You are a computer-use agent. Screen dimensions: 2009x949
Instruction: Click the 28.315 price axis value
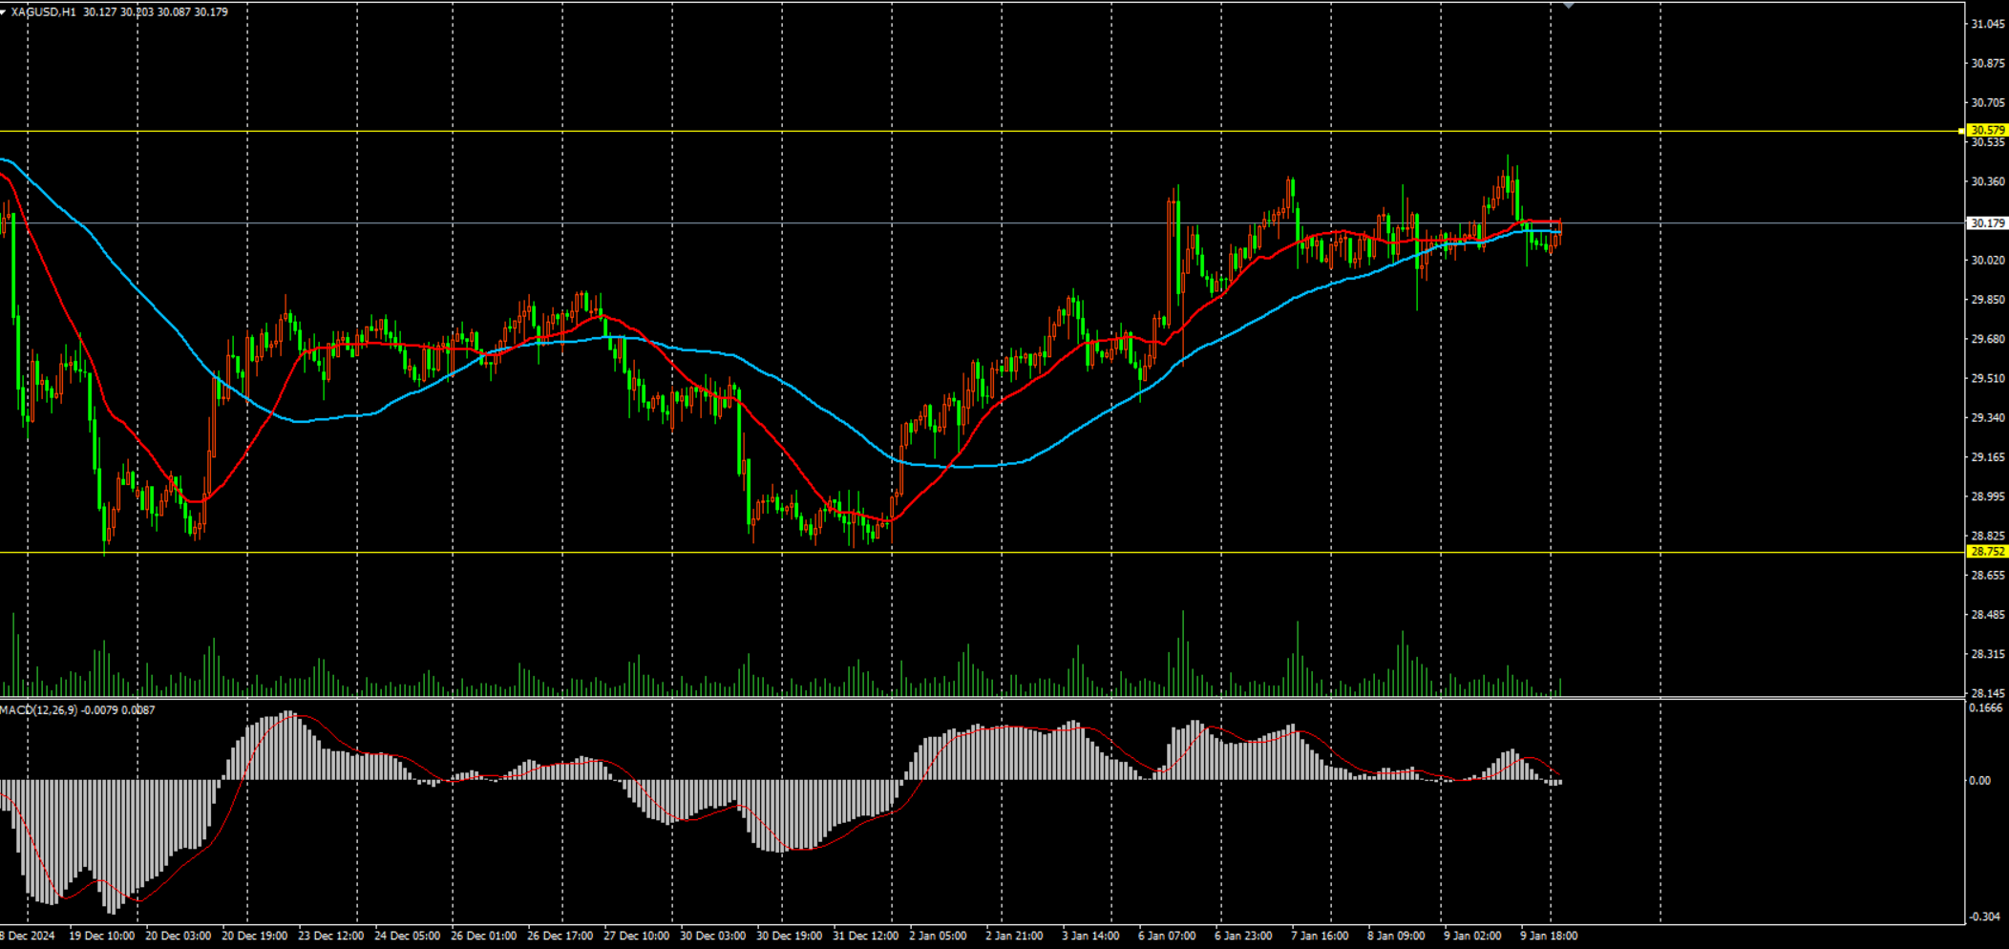point(1988,655)
